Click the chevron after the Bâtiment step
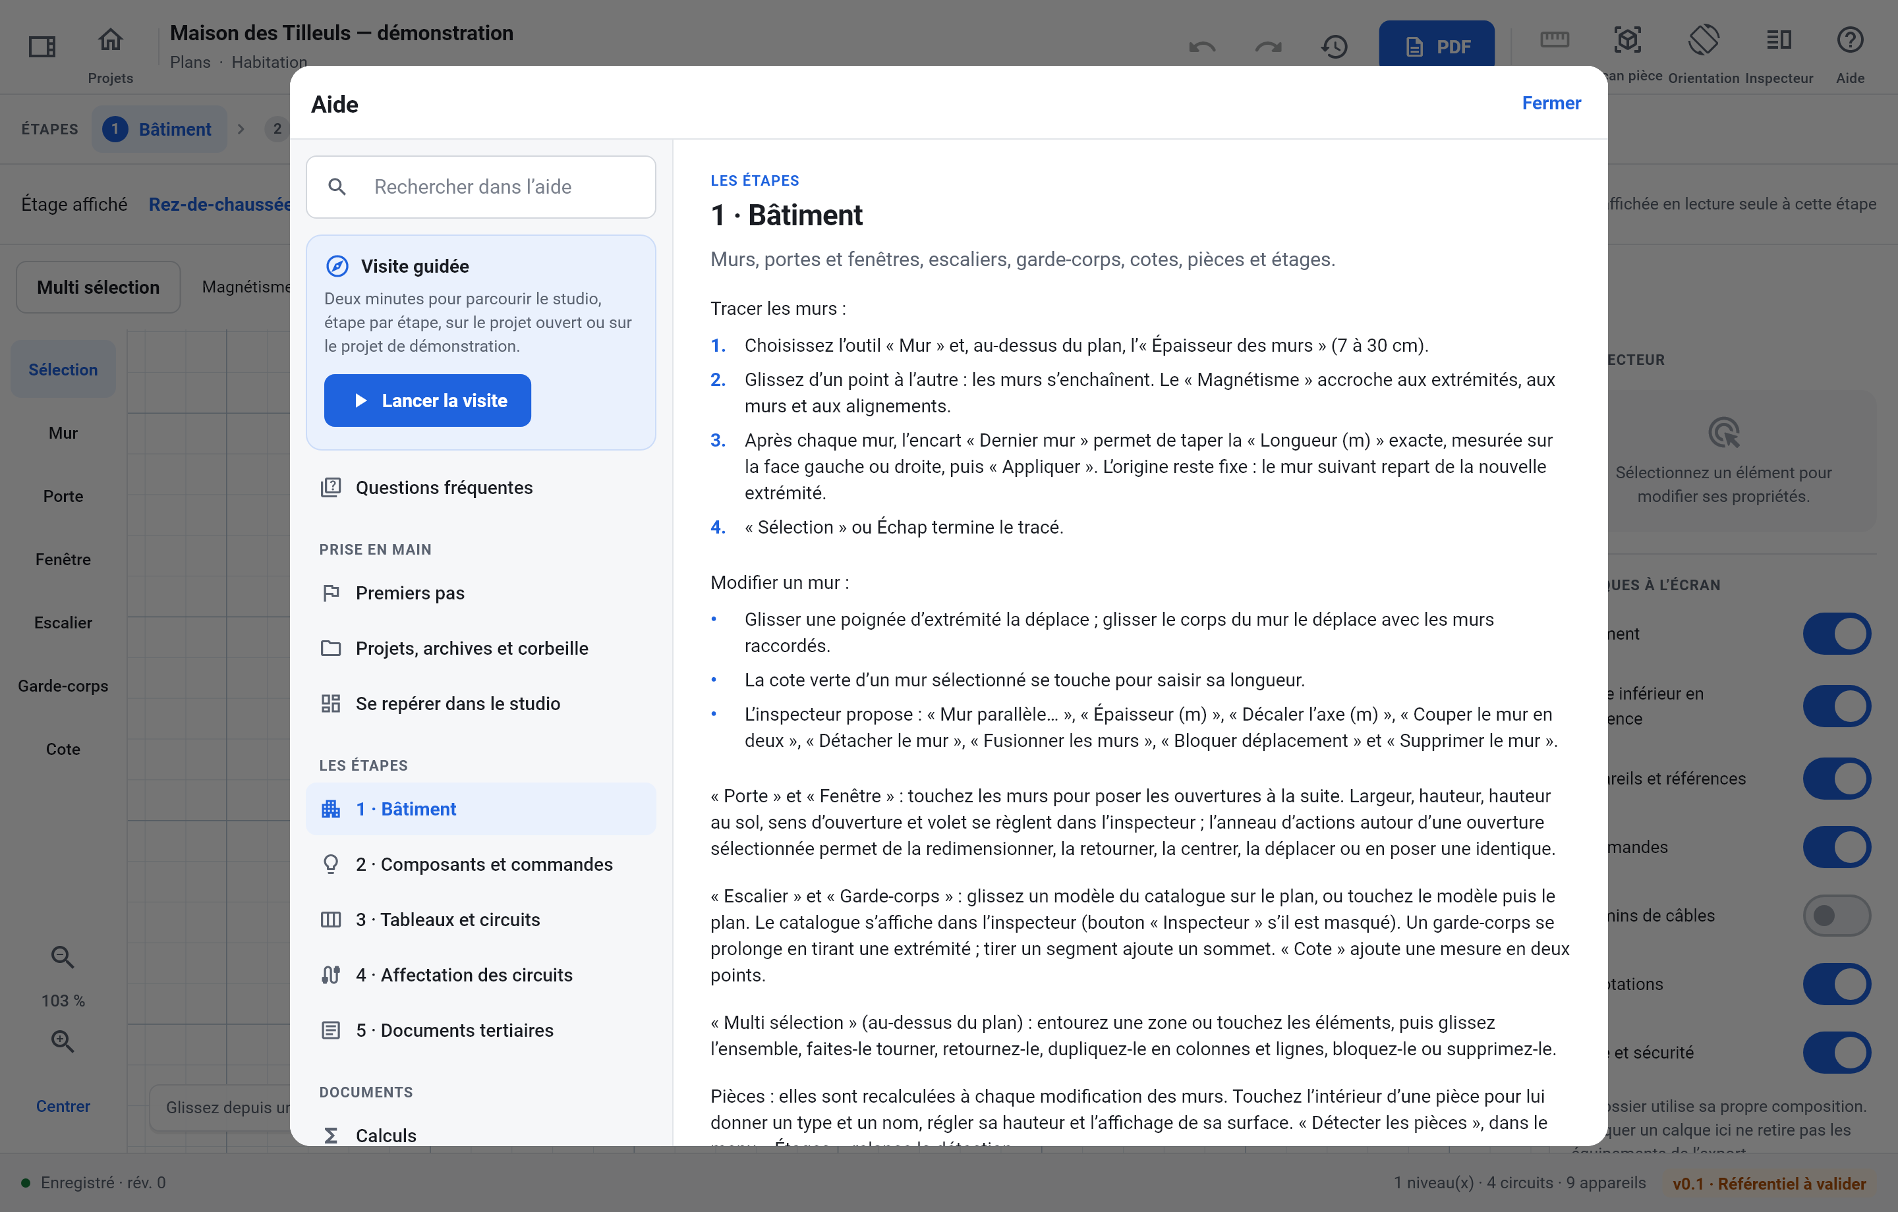The image size is (1898, 1212). point(241,128)
